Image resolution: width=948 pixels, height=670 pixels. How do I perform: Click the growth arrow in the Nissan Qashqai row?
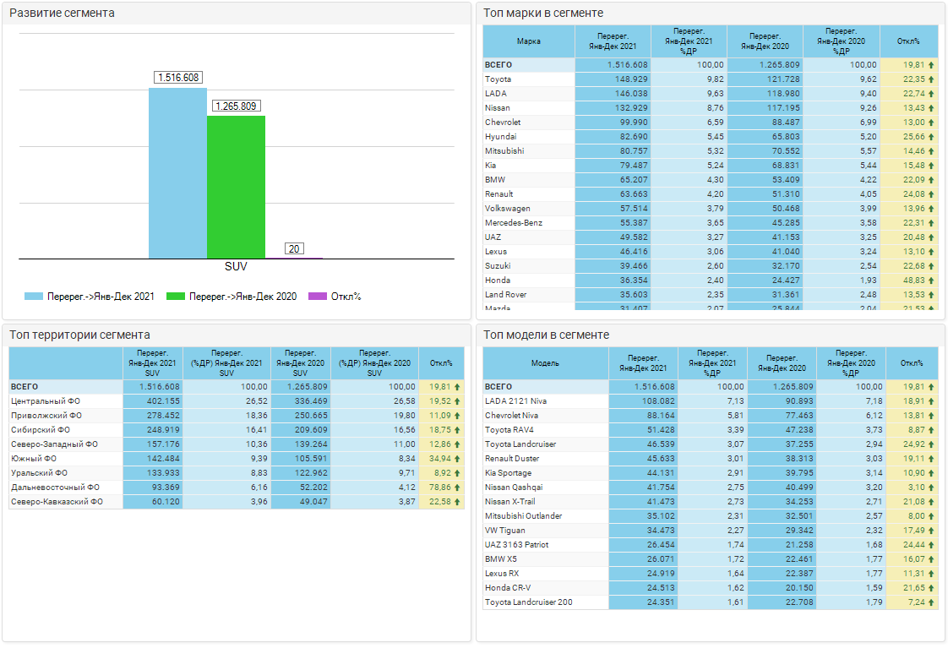pyautogui.click(x=930, y=488)
